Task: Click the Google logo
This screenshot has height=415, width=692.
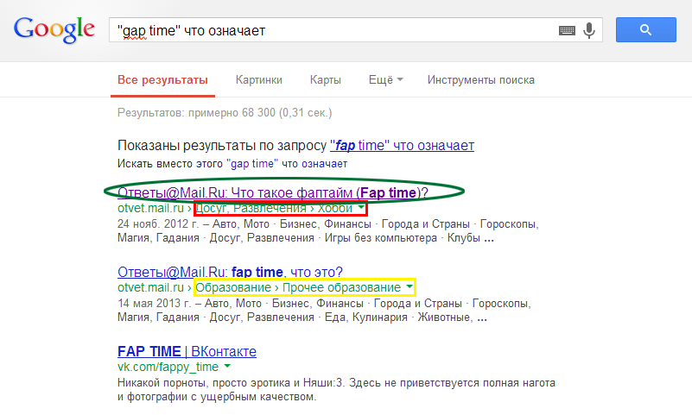Action: pyautogui.click(x=54, y=30)
